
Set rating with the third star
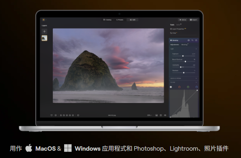[x=67, y=115]
